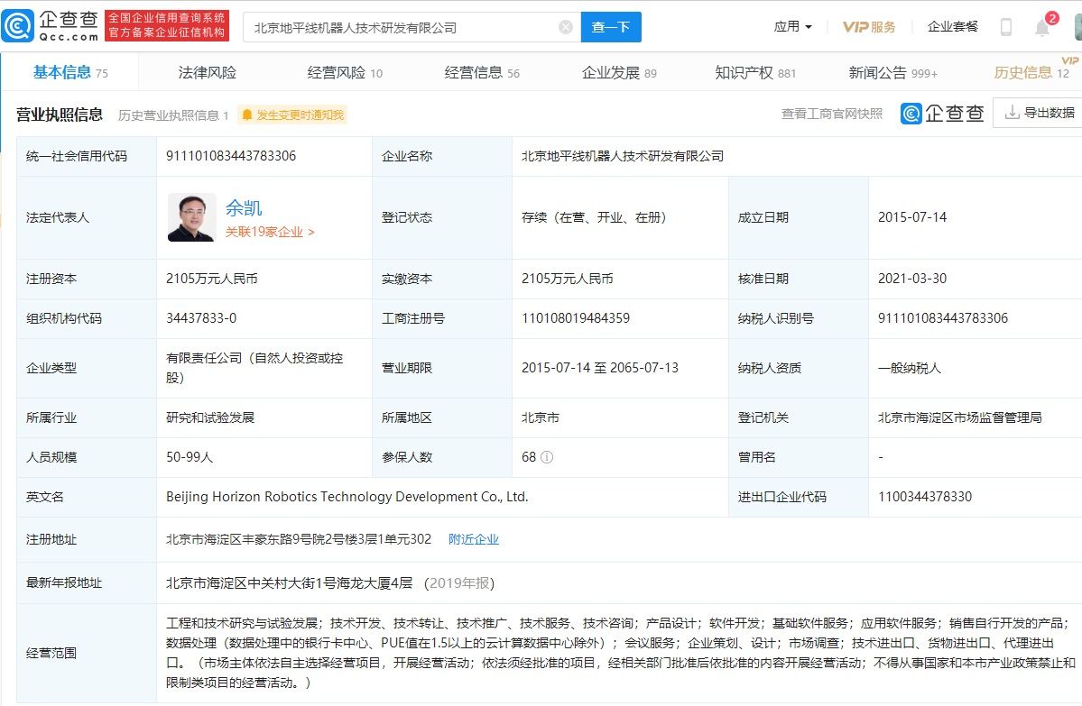Image resolution: width=1082 pixels, height=706 pixels.
Task: Open 余凯 name link
Action: coord(244,207)
